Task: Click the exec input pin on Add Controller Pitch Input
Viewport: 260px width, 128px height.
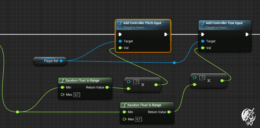Action: [120, 34]
